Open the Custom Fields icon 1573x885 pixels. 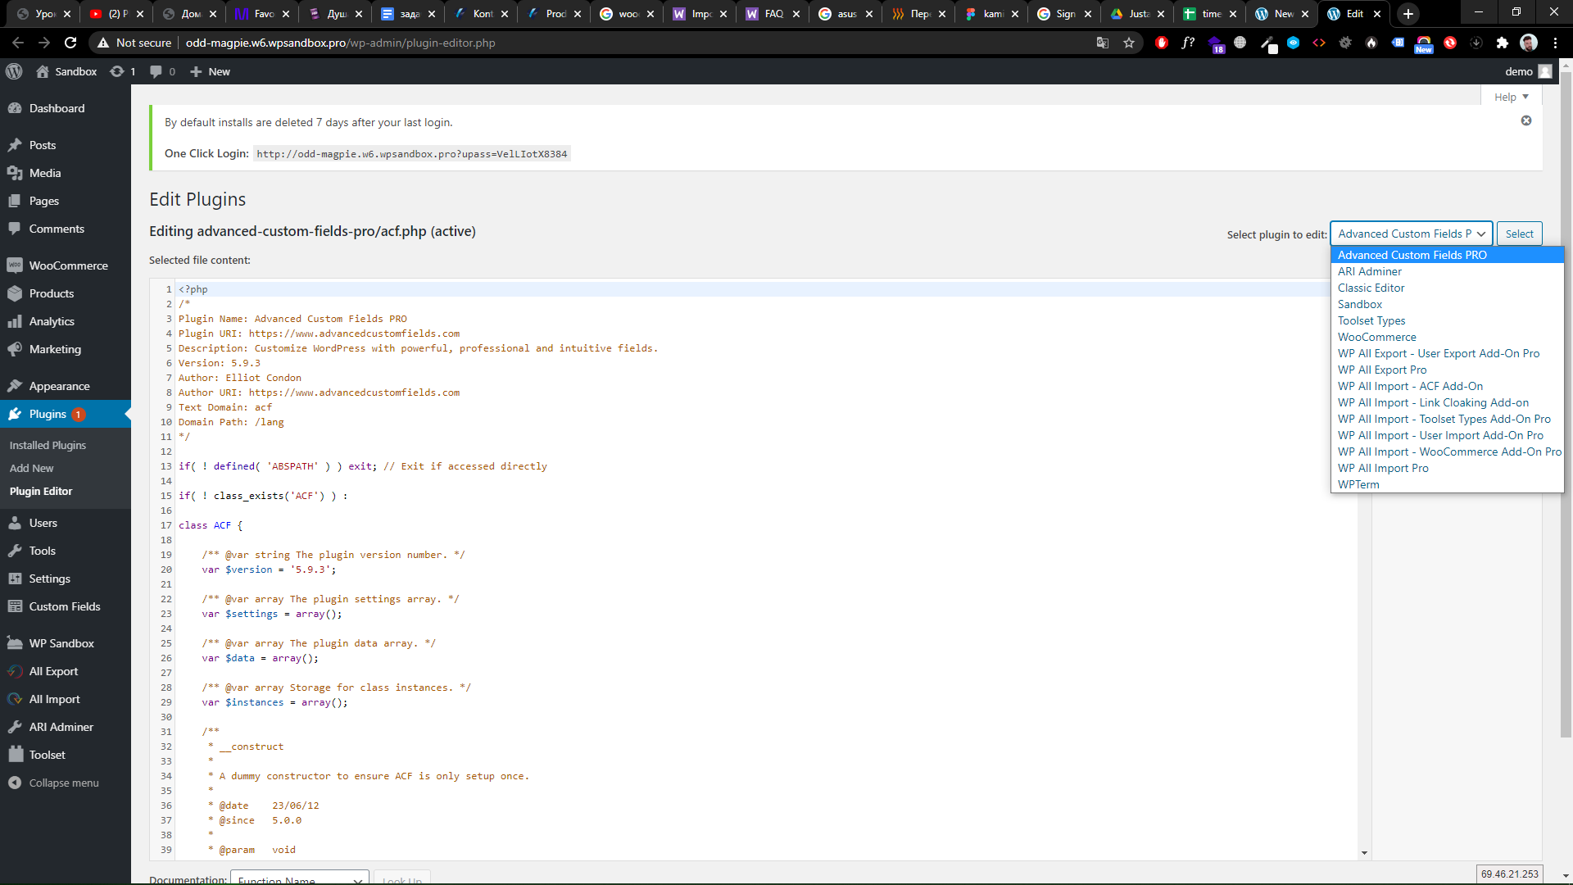coord(15,606)
